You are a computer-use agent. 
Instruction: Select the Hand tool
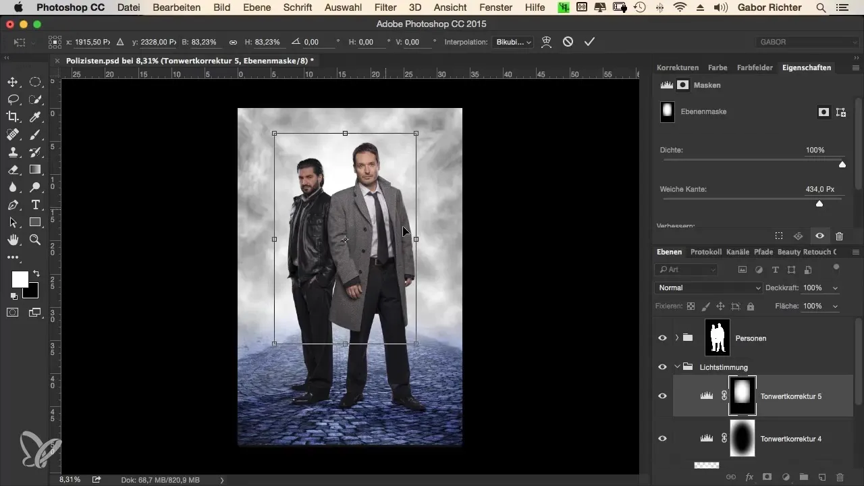(x=13, y=240)
